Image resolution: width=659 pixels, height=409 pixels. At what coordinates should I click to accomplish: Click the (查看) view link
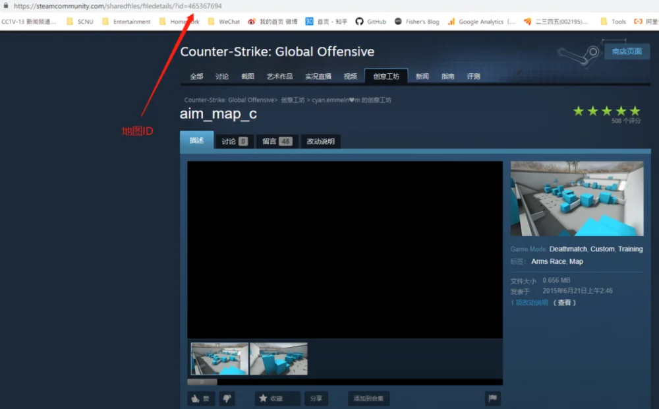[565, 303]
